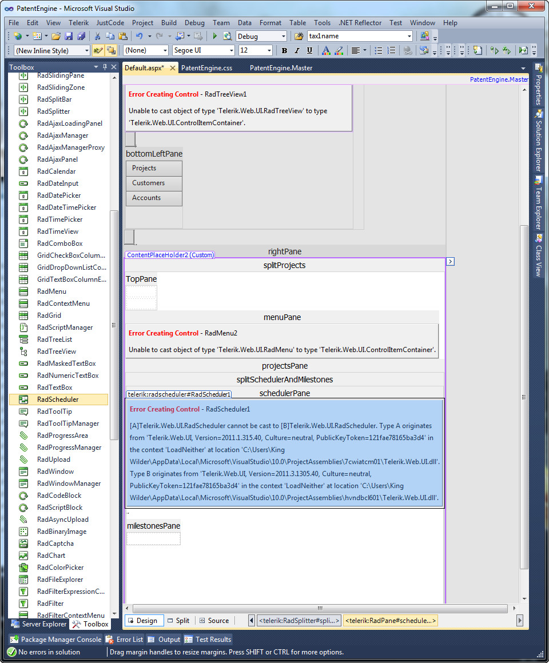
Task: Open the Build menu
Action: coord(169,23)
